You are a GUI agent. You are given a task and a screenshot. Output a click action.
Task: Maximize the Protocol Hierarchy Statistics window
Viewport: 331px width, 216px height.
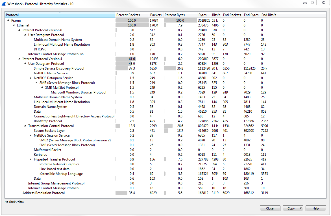[312, 3]
